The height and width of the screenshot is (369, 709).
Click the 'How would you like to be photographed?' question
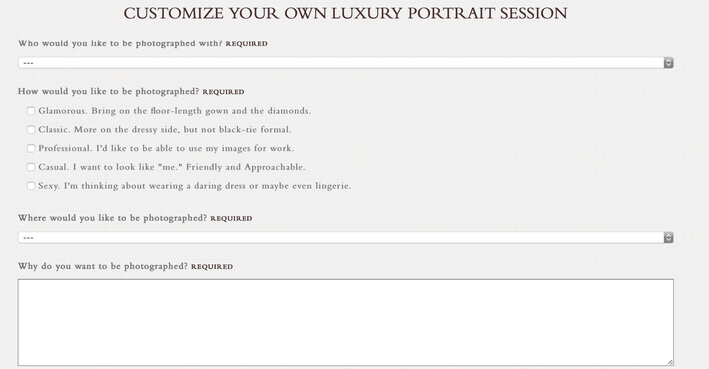pos(109,91)
